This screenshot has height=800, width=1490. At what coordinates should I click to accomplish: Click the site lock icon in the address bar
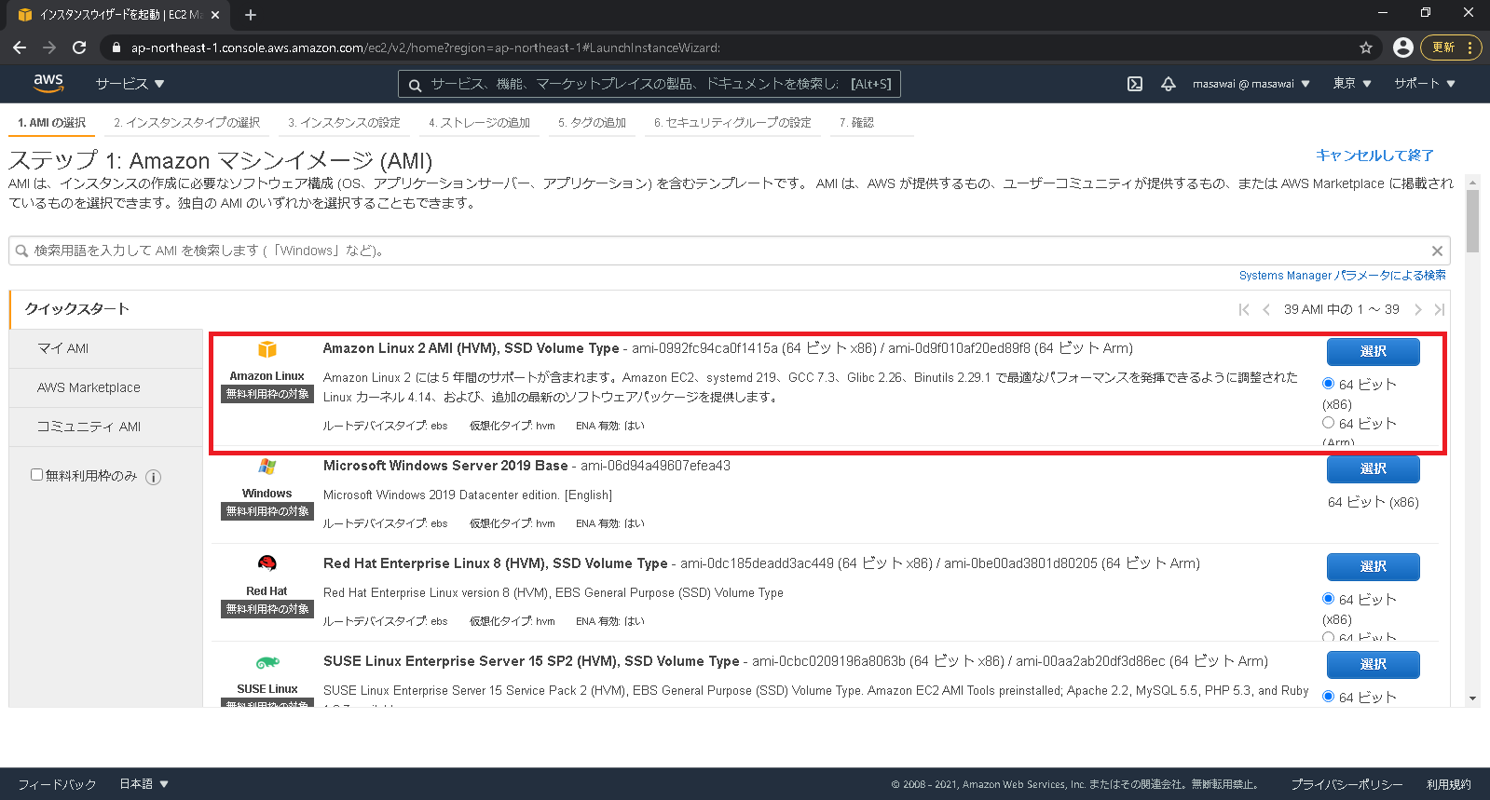point(116,47)
